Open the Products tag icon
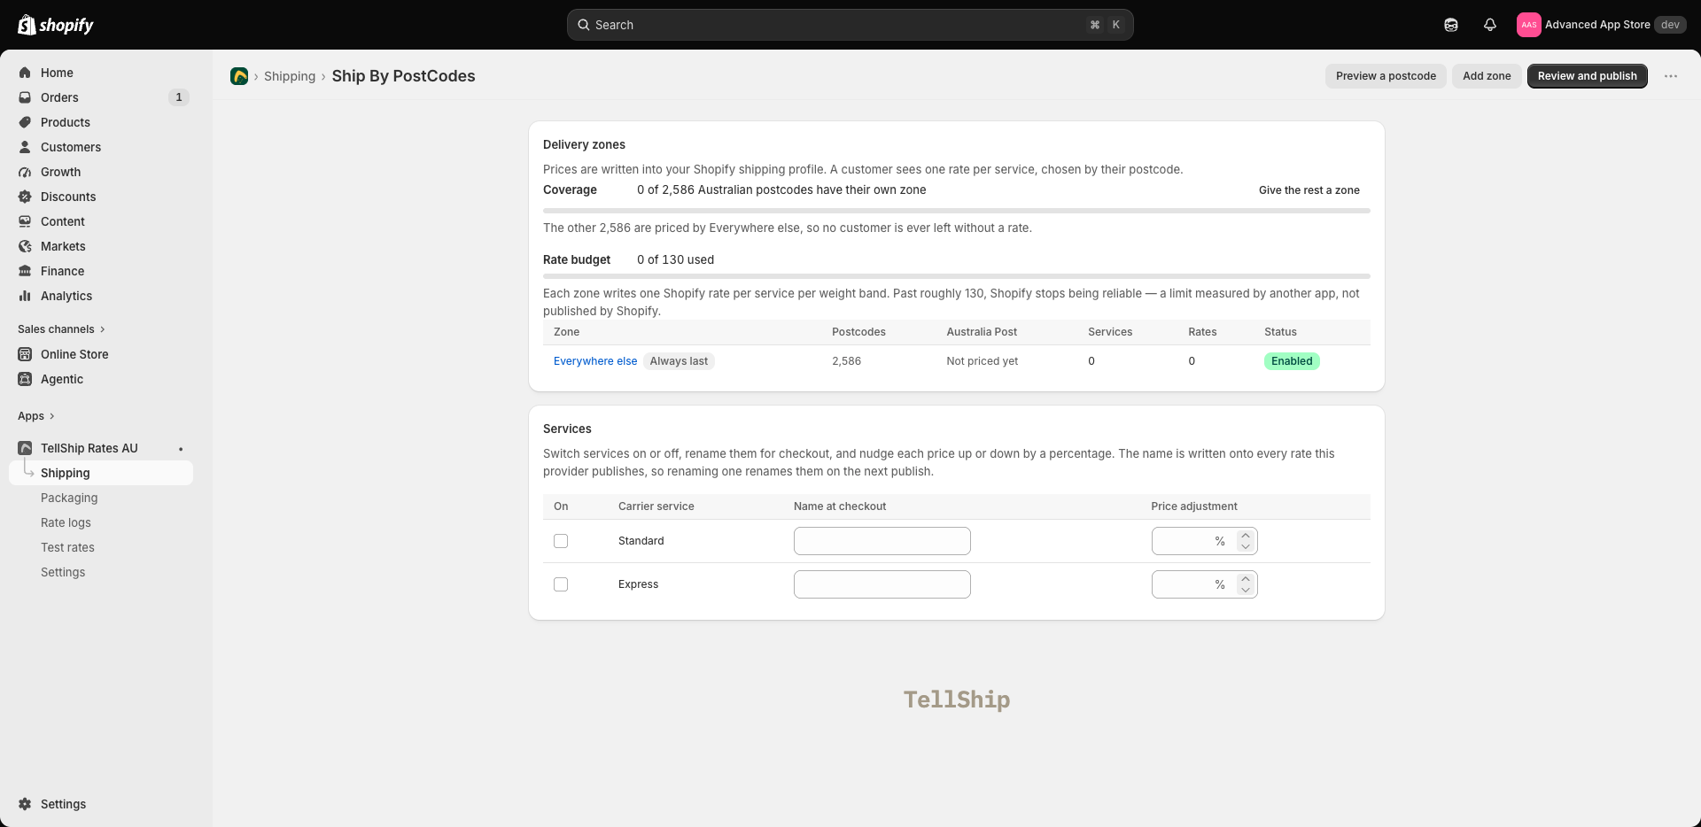 click(x=25, y=122)
